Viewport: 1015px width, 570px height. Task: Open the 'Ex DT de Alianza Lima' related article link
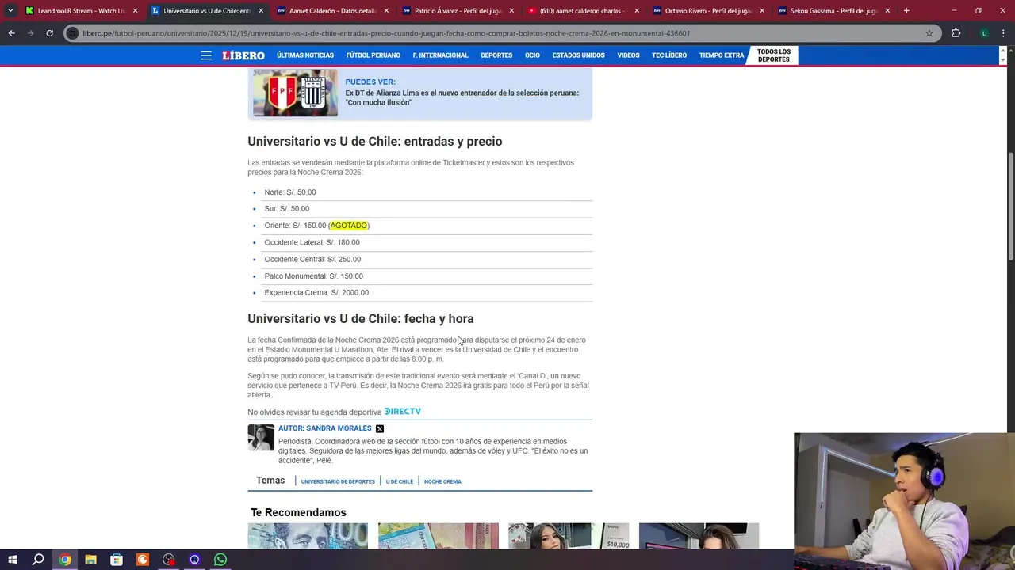[x=462, y=97]
